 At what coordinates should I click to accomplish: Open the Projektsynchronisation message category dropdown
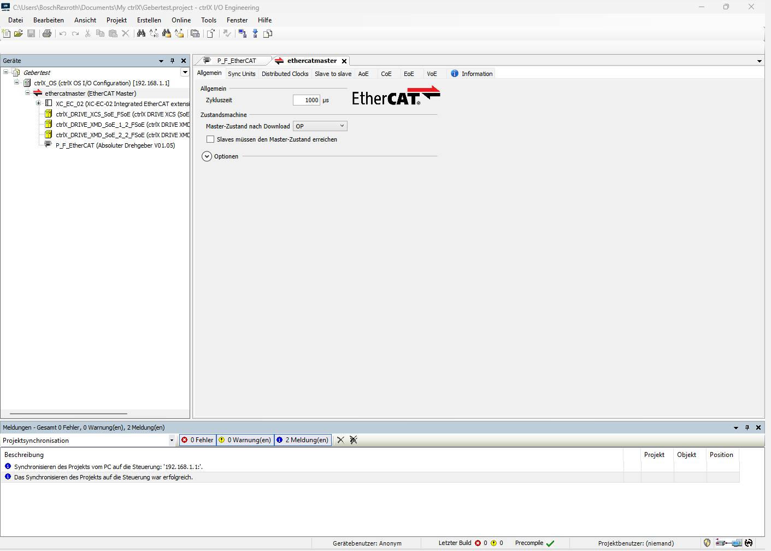coord(172,441)
